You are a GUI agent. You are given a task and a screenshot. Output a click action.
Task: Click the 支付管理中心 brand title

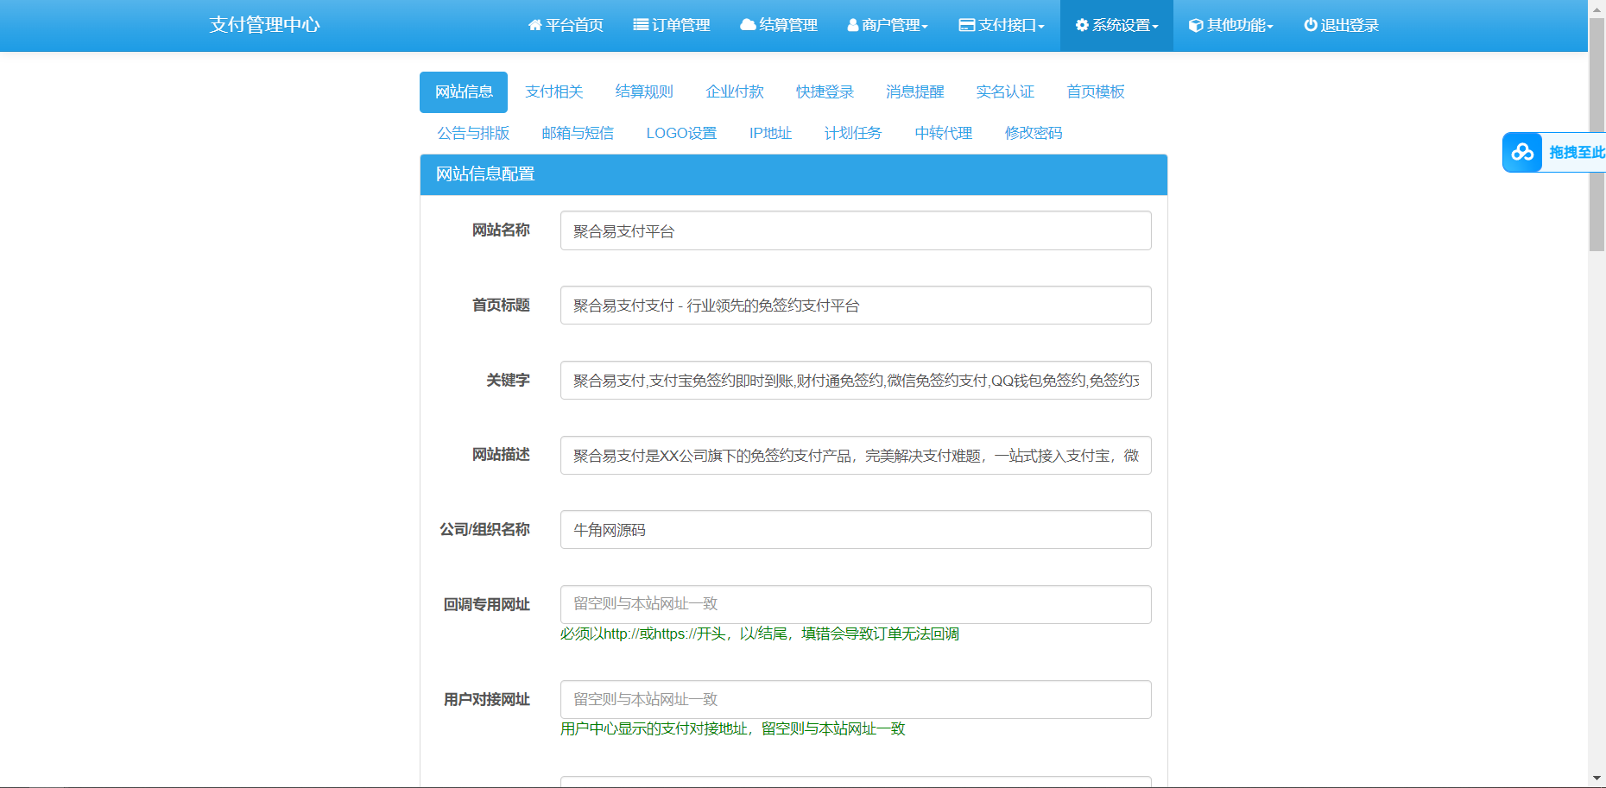coord(264,25)
